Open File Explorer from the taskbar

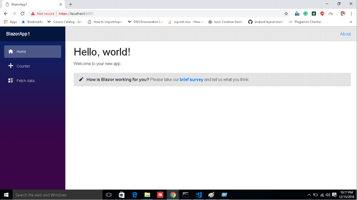pyautogui.click(x=147, y=195)
